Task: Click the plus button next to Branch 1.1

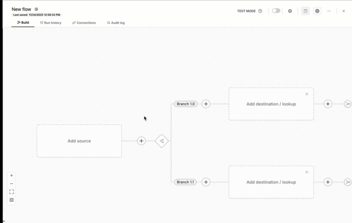Action: [x=206, y=182]
